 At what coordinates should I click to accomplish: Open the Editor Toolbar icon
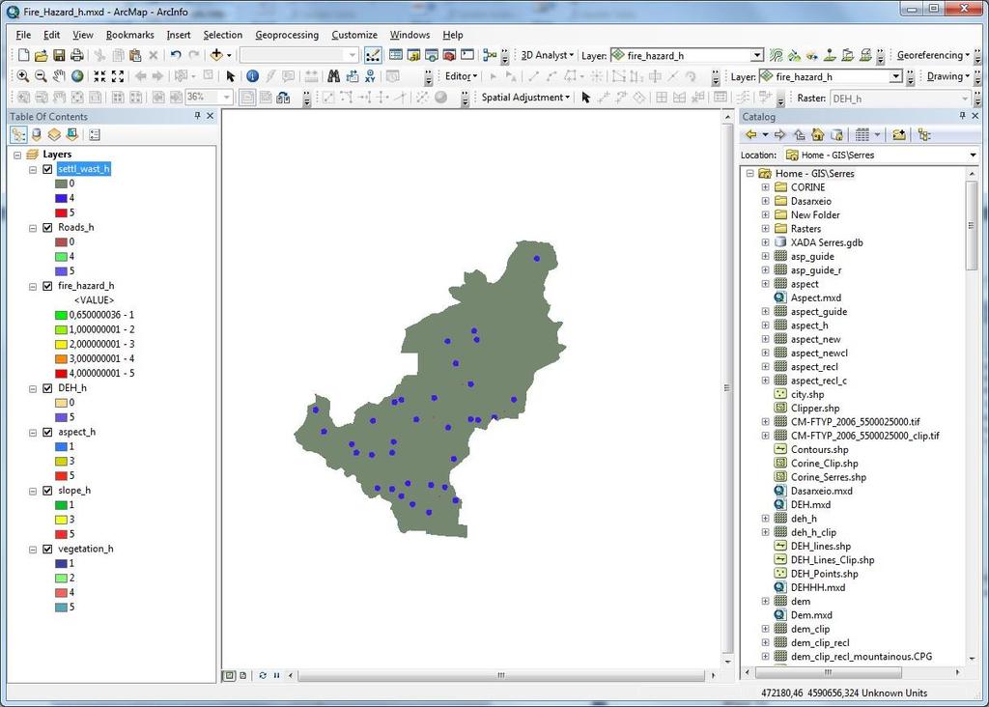pos(373,55)
